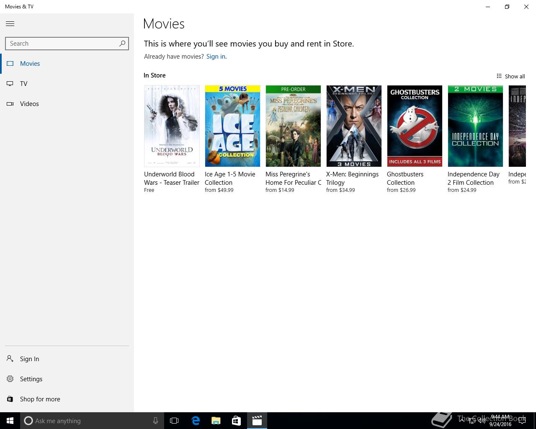Image resolution: width=536 pixels, height=429 pixels.
Task: Click the 'from $24.99' price
Action: pos(462,190)
